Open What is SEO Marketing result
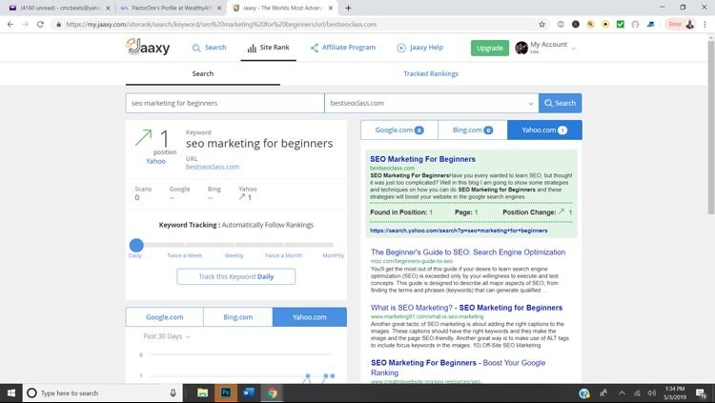This screenshot has height=403, width=715. (x=466, y=308)
